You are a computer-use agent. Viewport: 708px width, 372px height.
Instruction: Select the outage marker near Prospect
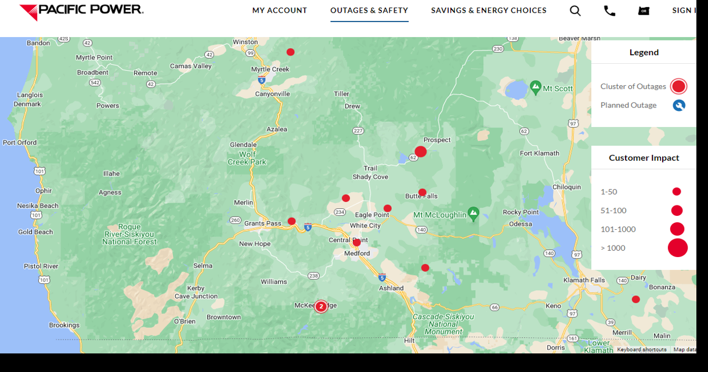pos(421,151)
